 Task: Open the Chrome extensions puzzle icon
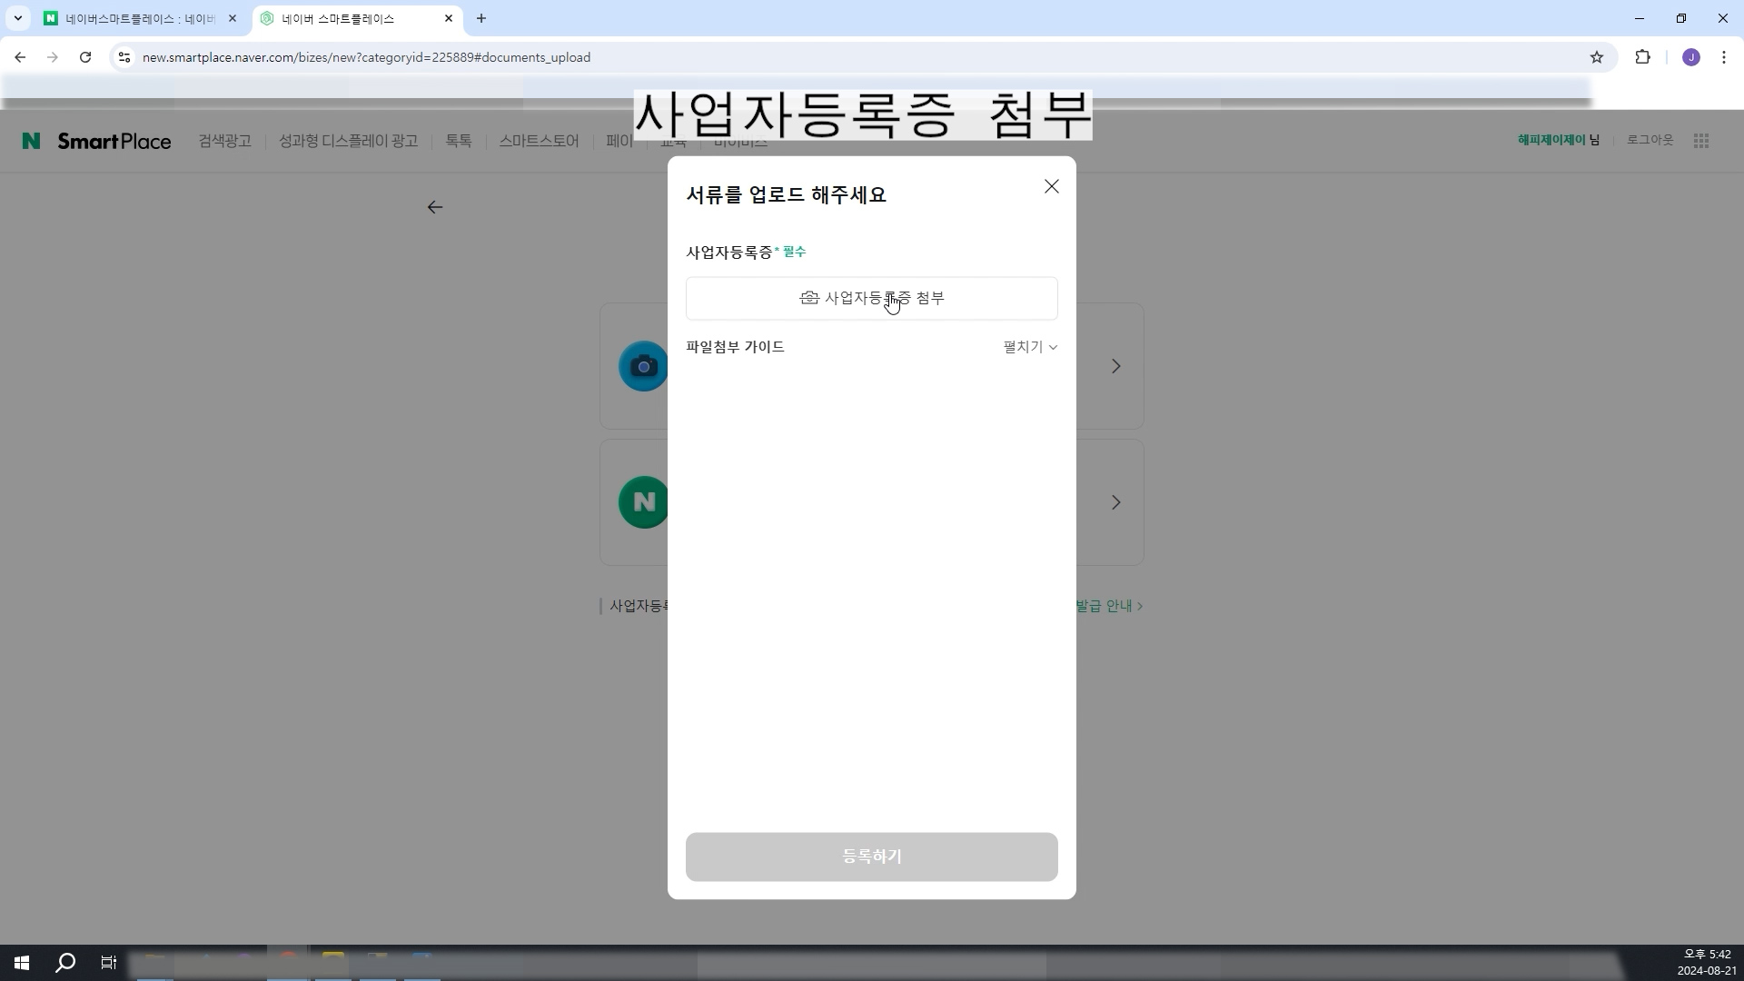1642,57
